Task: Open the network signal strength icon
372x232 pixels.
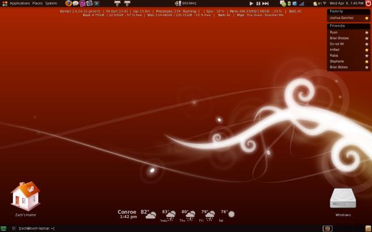Action: click(302, 3)
